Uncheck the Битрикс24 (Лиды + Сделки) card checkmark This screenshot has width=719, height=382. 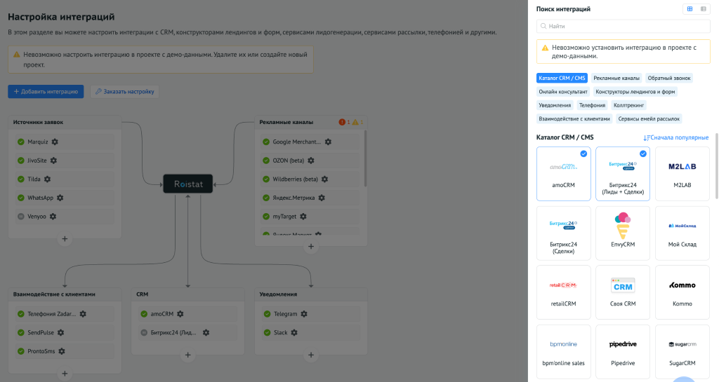point(643,154)
